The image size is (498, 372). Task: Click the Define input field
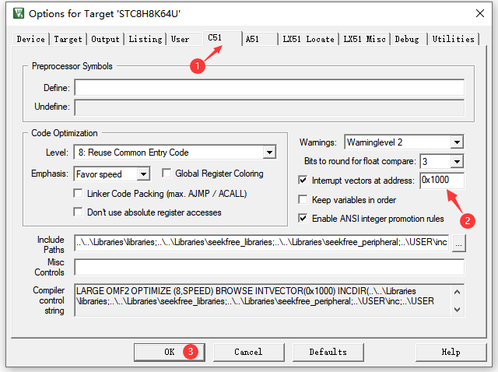coord(269,87)
